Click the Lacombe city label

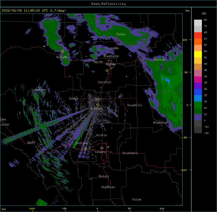click(x=113, y=48)
